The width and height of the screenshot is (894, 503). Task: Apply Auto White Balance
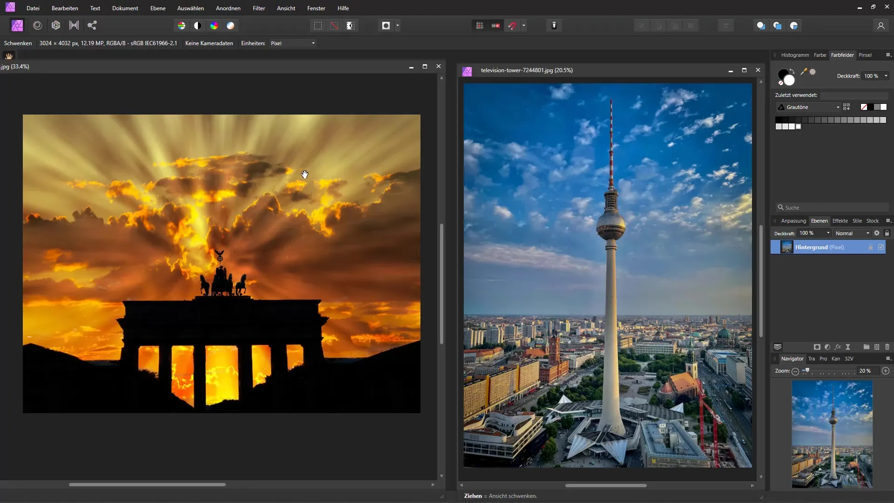click(x=230, y=26)
